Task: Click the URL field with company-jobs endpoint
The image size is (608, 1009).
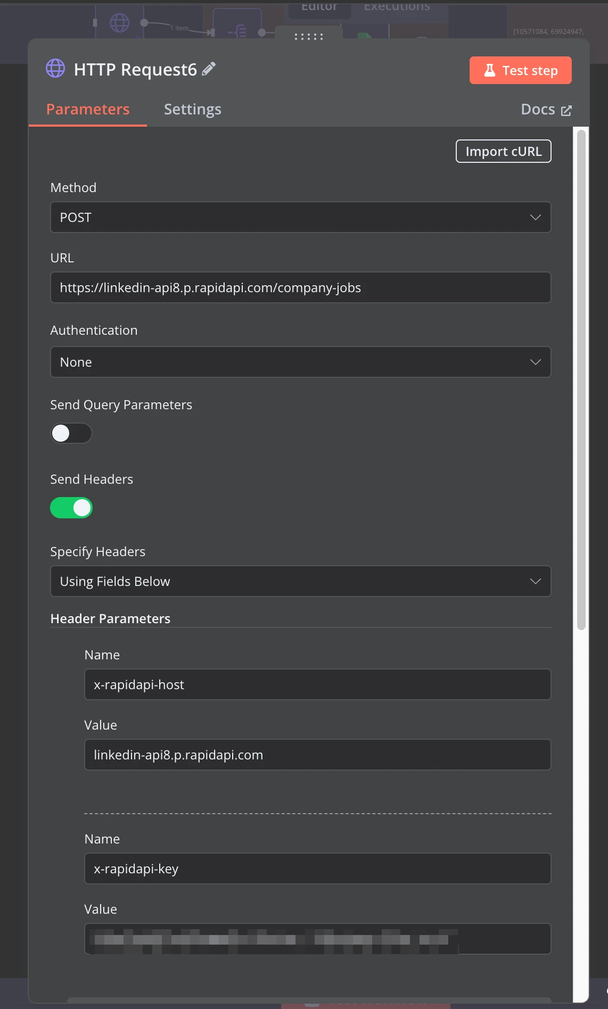Action: [300, 287]
